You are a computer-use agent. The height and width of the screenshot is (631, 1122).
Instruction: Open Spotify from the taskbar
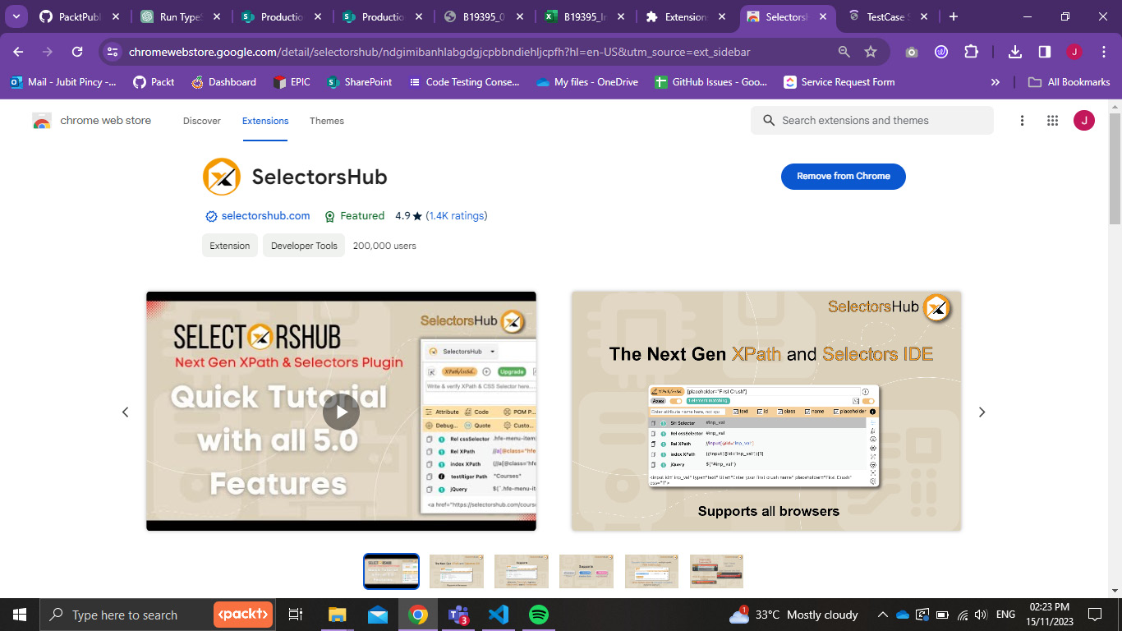click(x=539, y=615)
